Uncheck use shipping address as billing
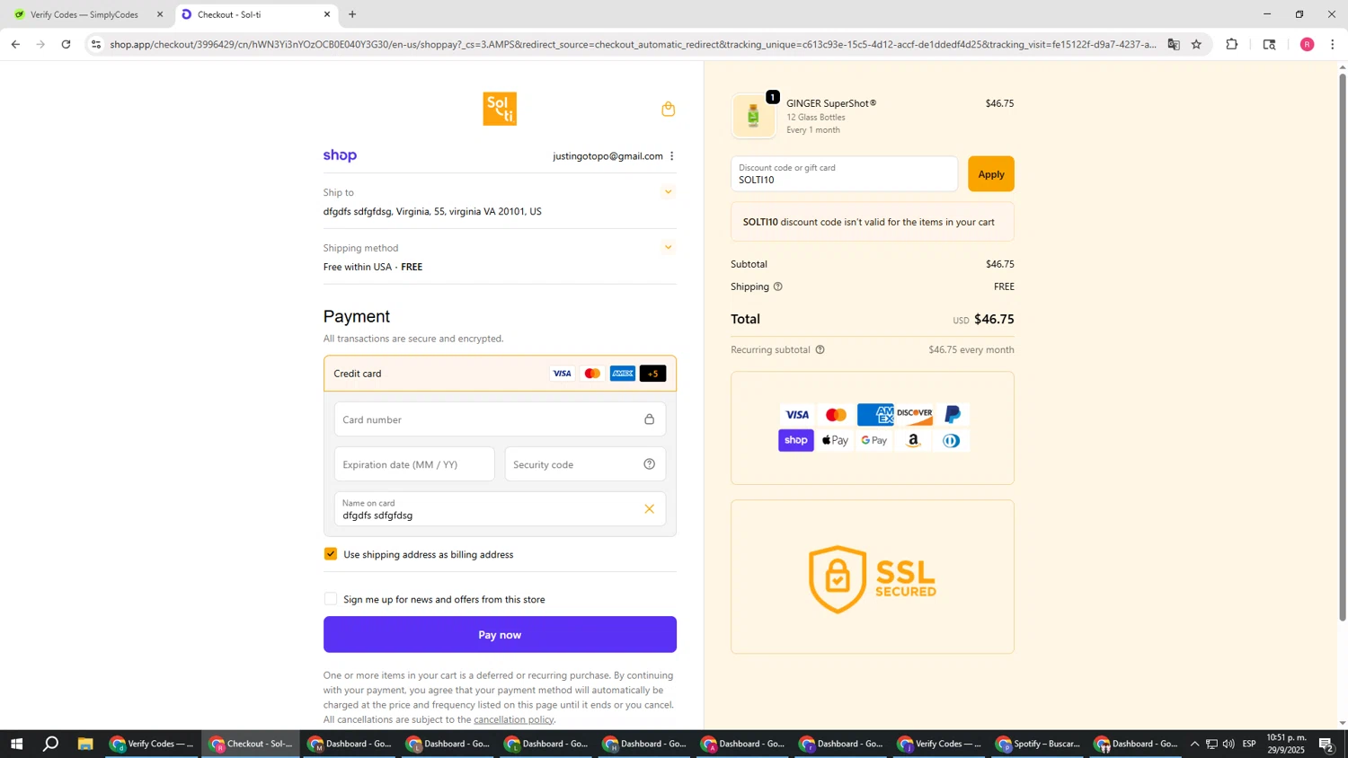Viewport: 1348px width, 758px height. [331, 554]
